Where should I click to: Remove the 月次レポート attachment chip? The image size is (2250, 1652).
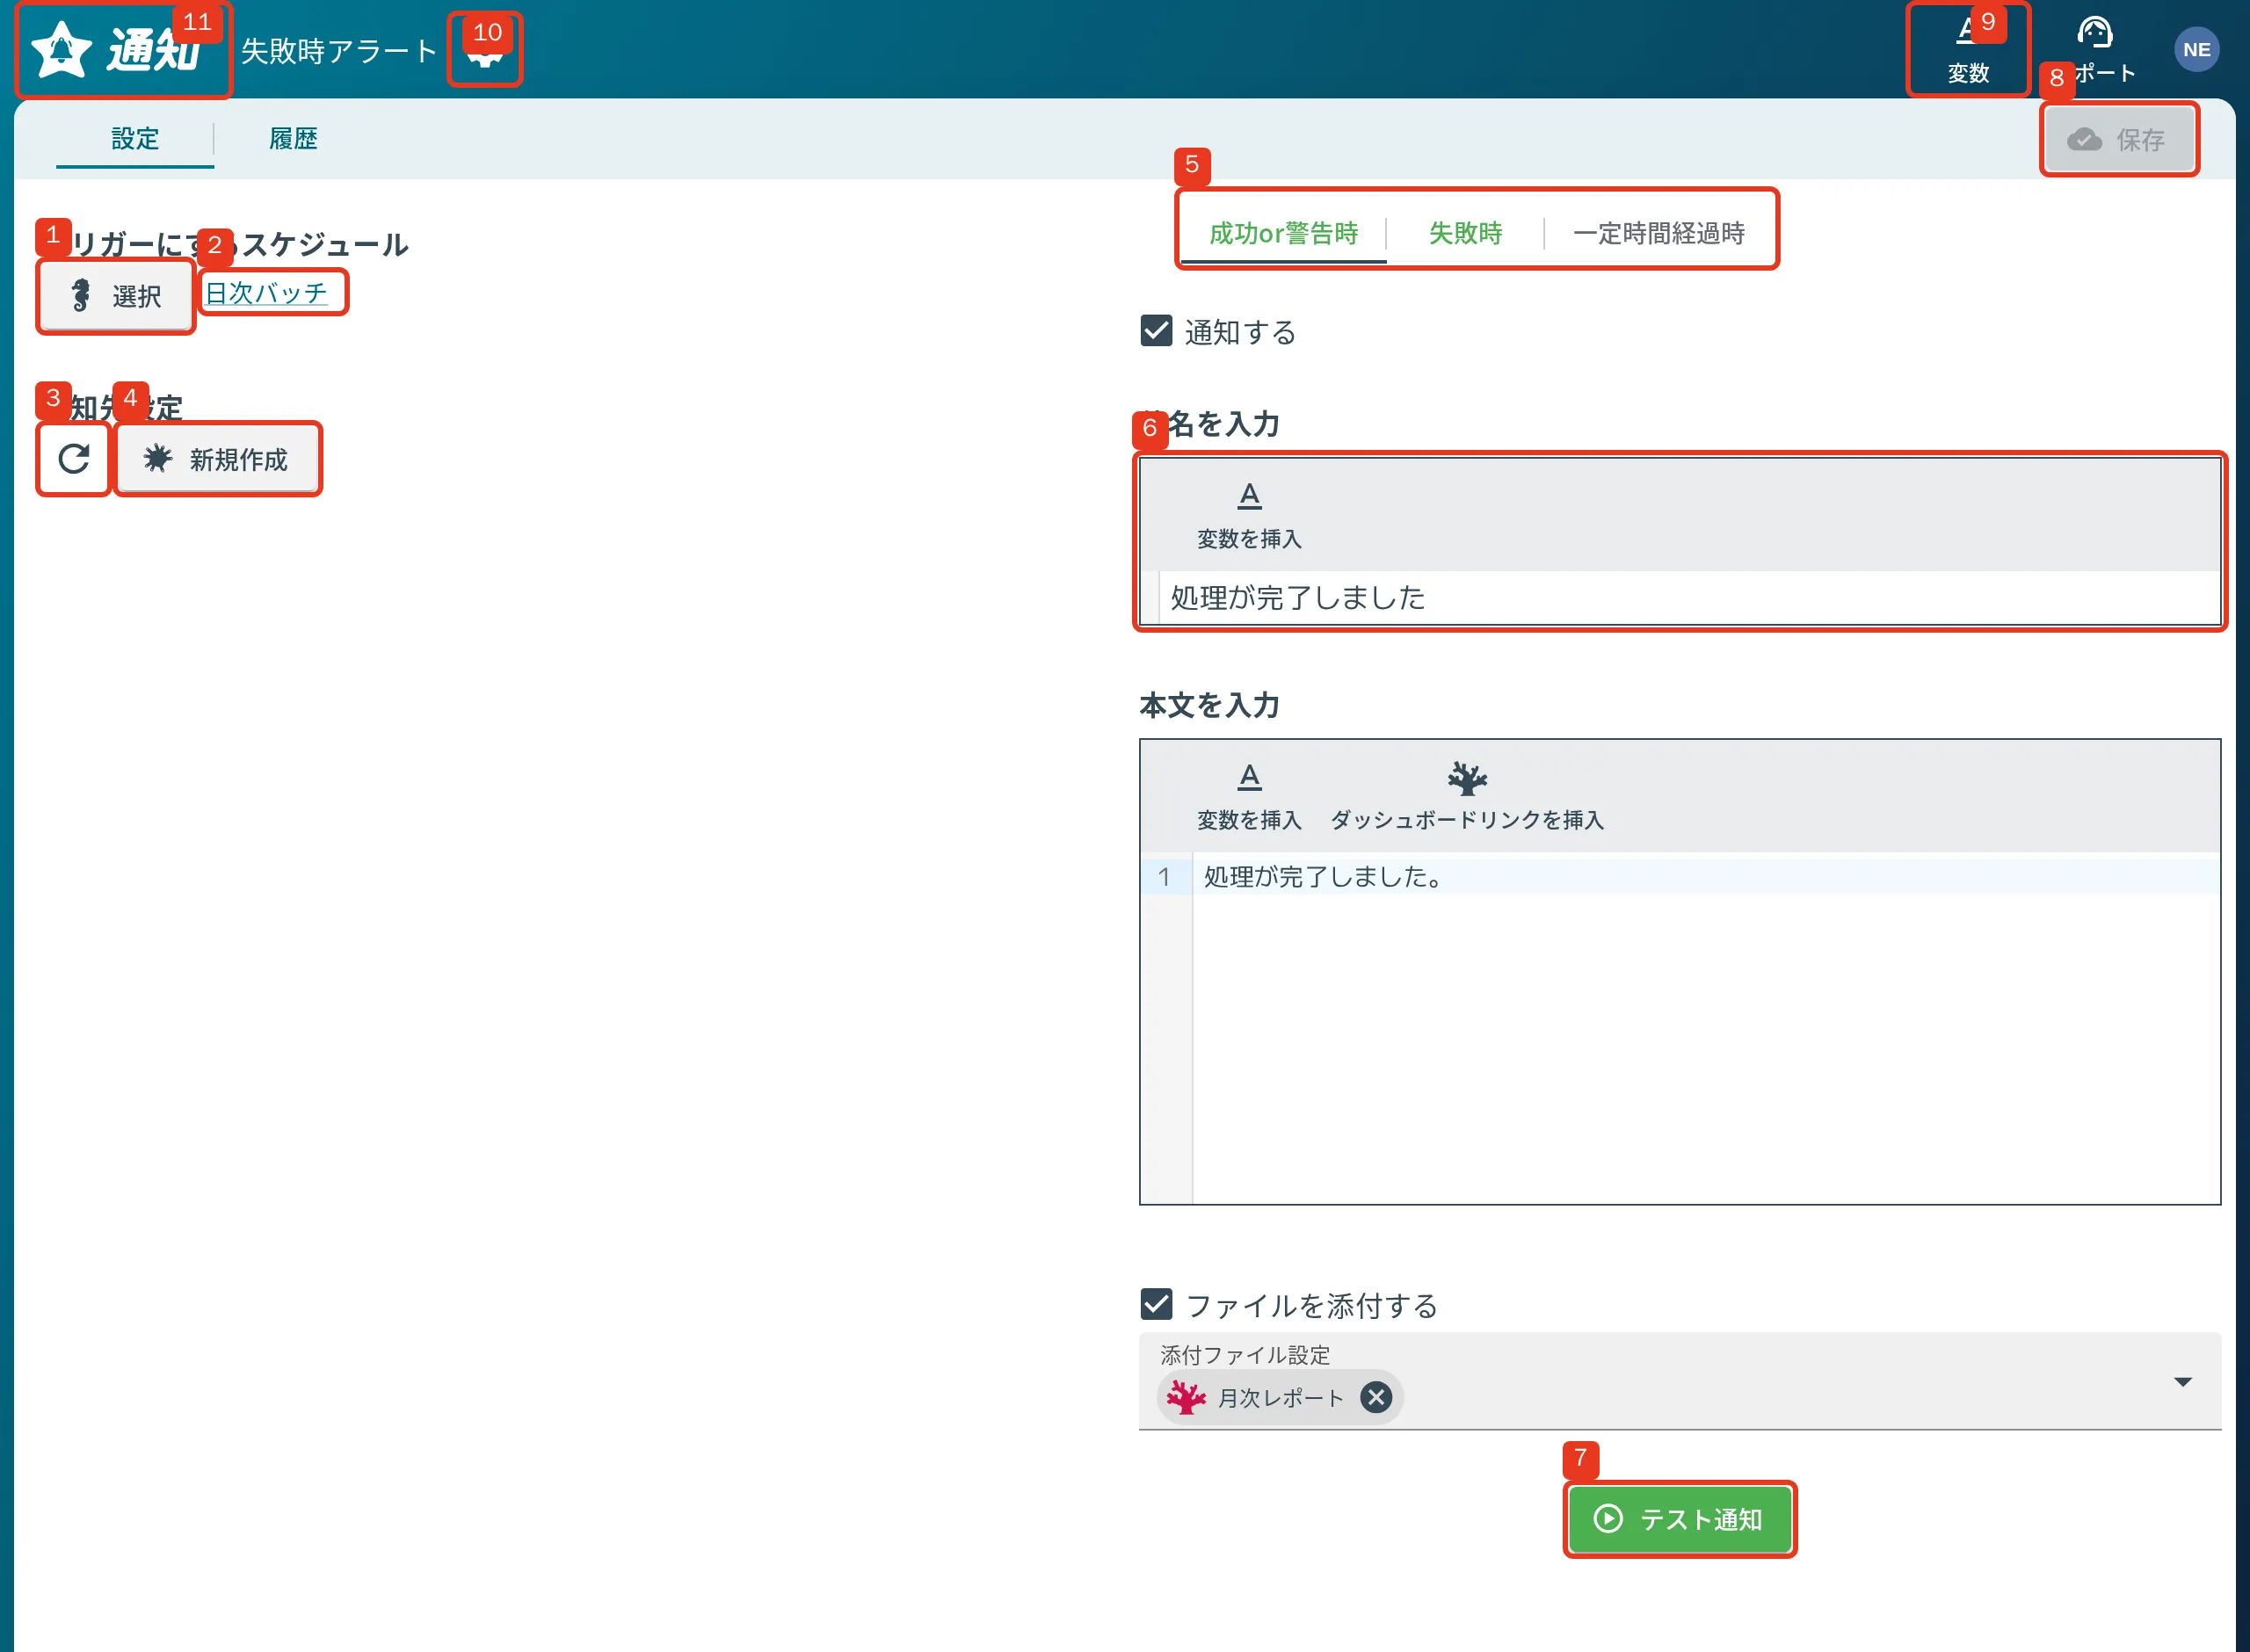point(1376,1397)
